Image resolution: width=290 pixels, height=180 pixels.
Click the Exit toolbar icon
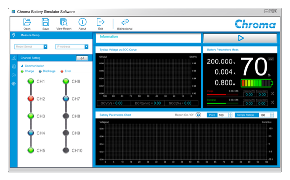tap(101, 22)
